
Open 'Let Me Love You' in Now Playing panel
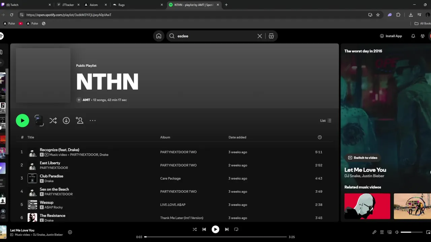click(x=365, y=170)
